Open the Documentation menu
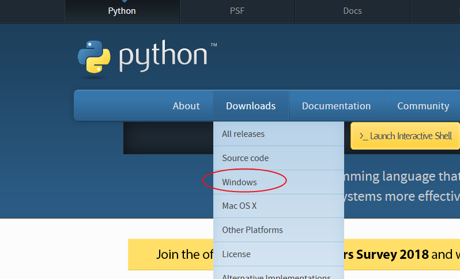The height and width of the screenshot is (279, 460). tap(336, 106)
